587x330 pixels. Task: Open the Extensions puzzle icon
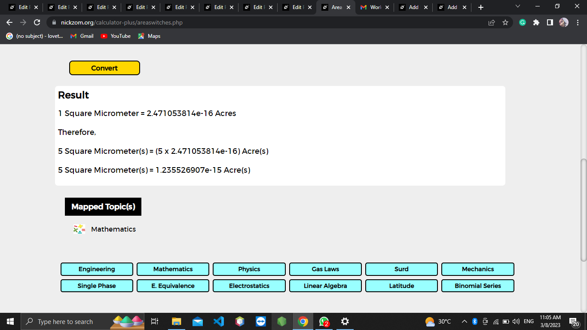coord(536,22)
